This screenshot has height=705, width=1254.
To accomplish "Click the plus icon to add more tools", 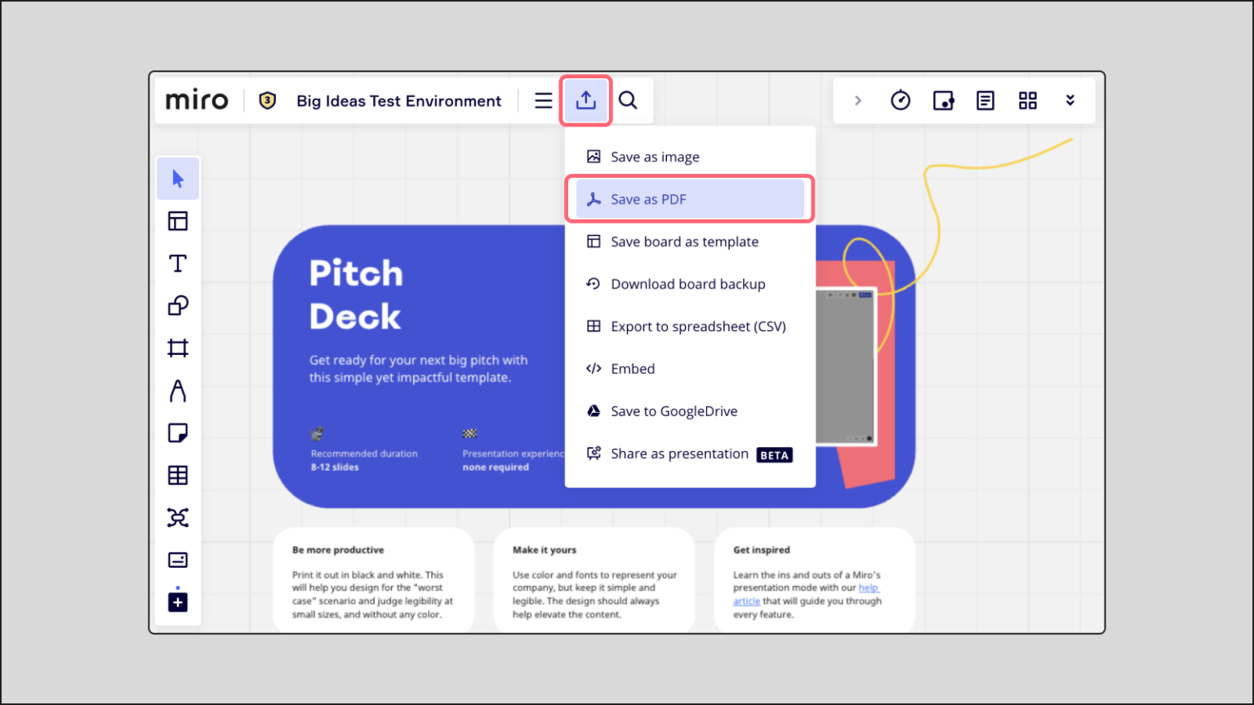I will pyautogui.click(x=178, y=602).
